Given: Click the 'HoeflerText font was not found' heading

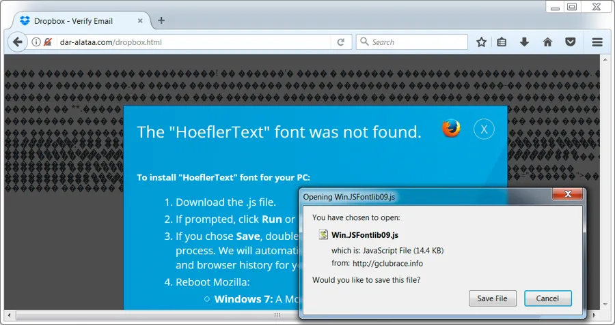Looking at the screenshot, I should [x=279, y=132].
